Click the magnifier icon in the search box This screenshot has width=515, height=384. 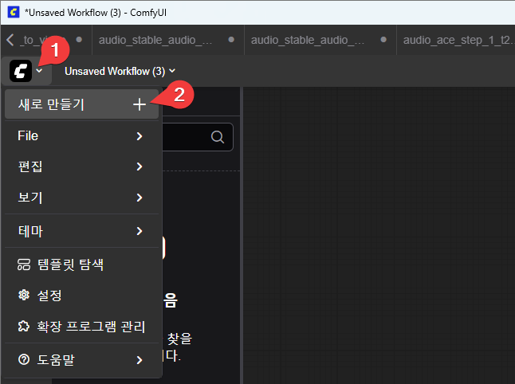tap(217, 137)
